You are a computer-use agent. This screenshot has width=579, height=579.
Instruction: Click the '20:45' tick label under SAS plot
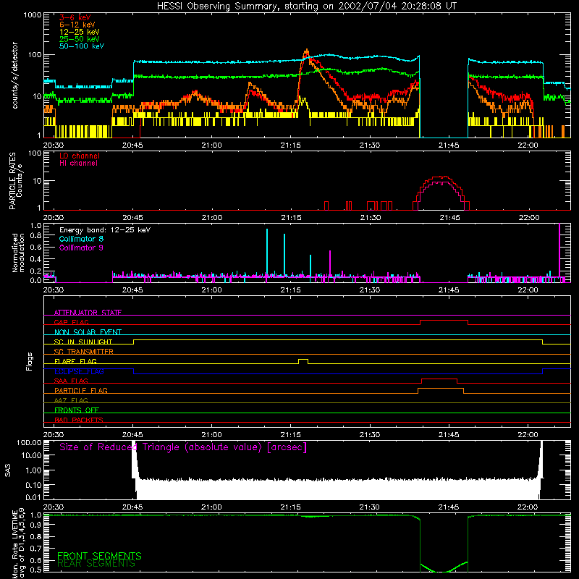click(x=132, y=507)
